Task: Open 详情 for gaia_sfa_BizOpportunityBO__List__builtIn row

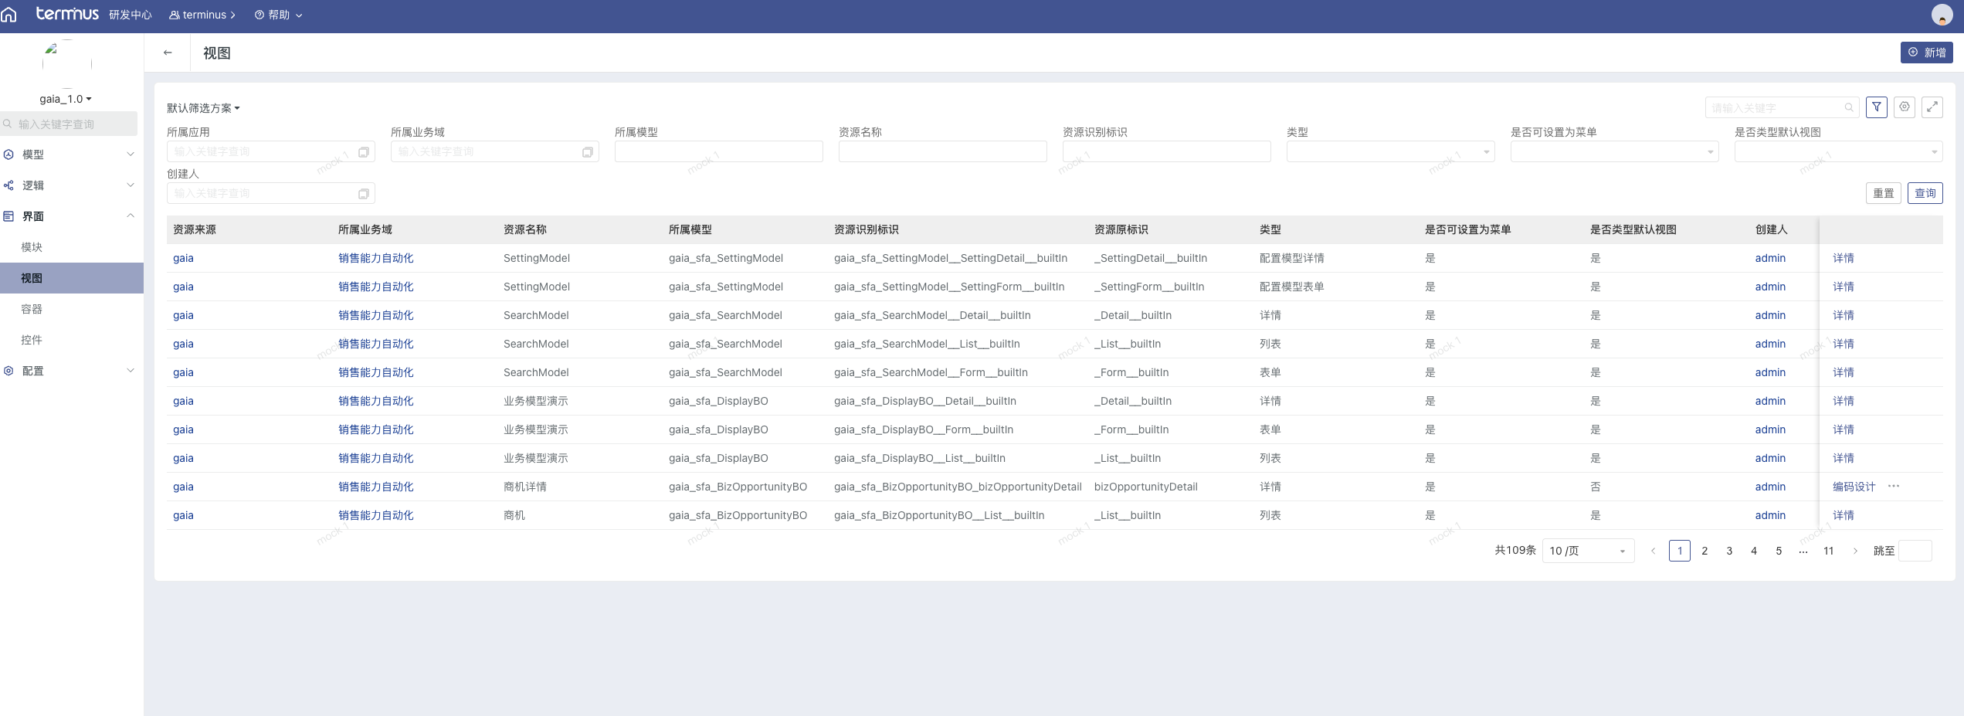Action: click(x=1843, y=515)
